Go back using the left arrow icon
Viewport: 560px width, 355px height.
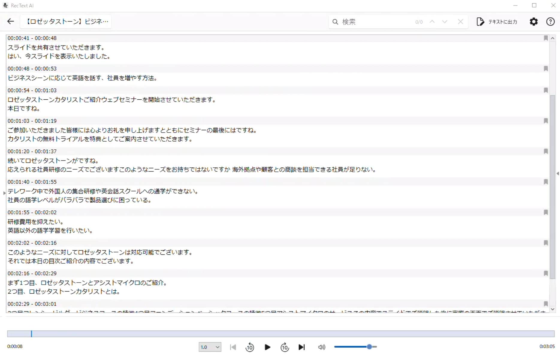coord(10,21)
